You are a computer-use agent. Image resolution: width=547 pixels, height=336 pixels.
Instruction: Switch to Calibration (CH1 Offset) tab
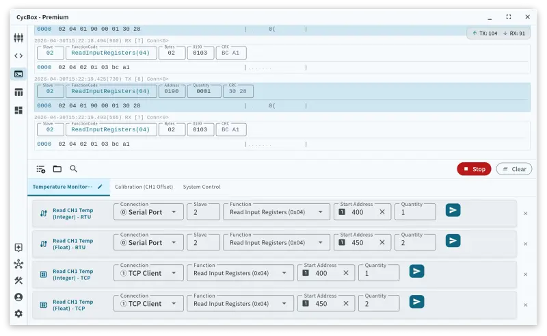[x=144, y=187]
